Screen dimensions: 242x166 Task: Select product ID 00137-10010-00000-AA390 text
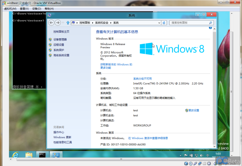tap(128, 145)
